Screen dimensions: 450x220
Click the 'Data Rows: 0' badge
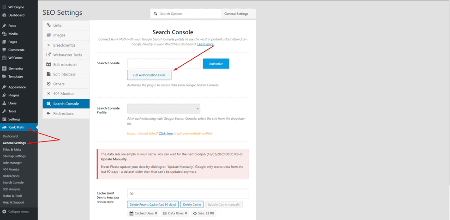coord(175,214)
